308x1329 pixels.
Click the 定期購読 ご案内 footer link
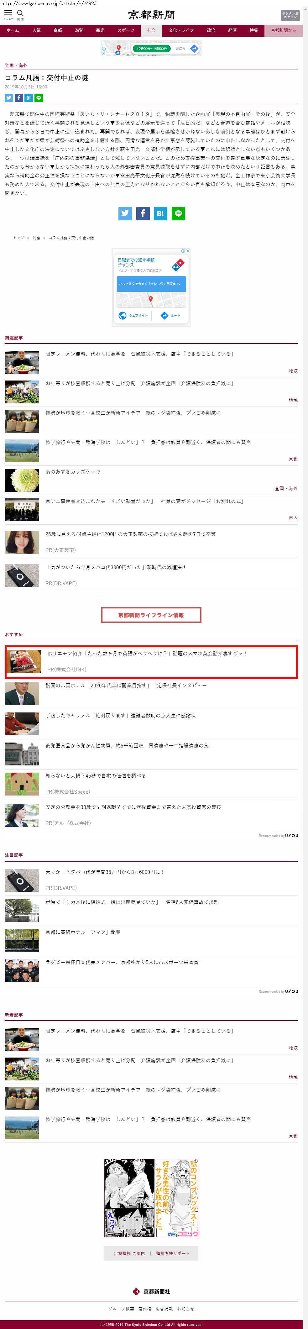click(129, 1254)
